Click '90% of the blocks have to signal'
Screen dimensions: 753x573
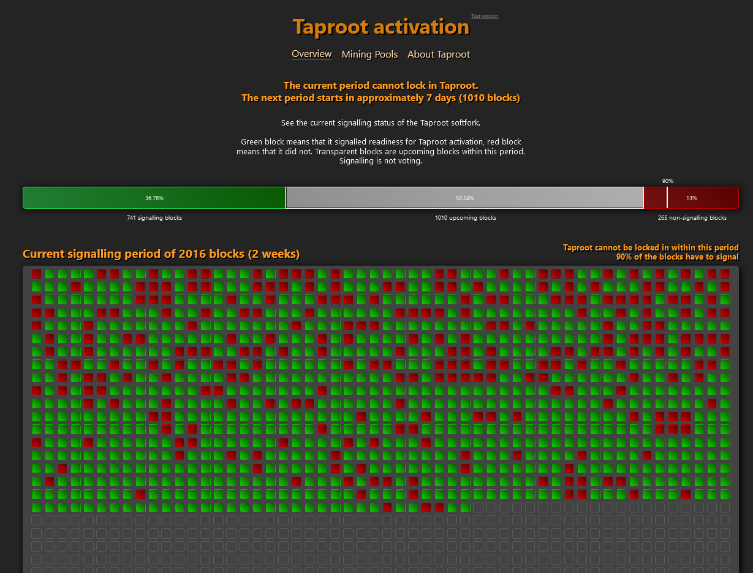[x=677, y=257]
